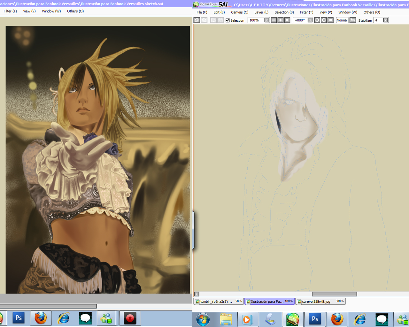This screenshot has width=409, height=327.
Task: Open Windows Explorer folder taskbar icon
Action: [x=226, y=319]
